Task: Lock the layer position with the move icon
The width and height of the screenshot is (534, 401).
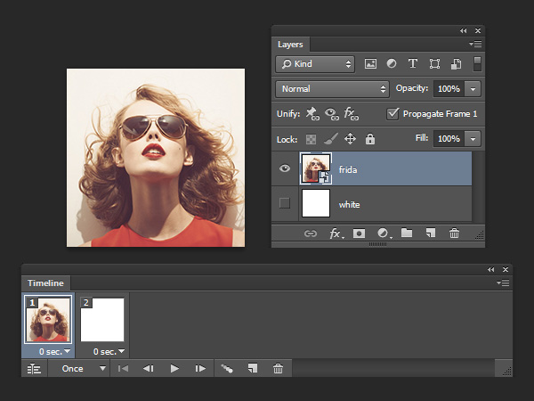Action: (350, 139)
